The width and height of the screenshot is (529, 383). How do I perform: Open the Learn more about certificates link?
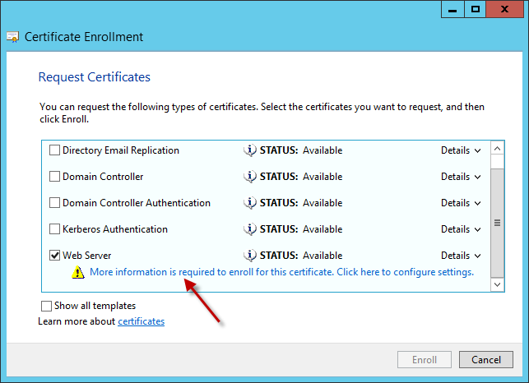click(x=141, y=321)
